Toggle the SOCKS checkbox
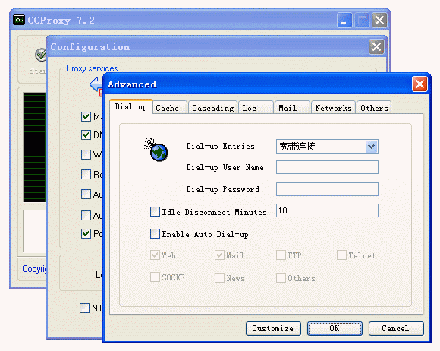440x351 pixels. point(155,277)
